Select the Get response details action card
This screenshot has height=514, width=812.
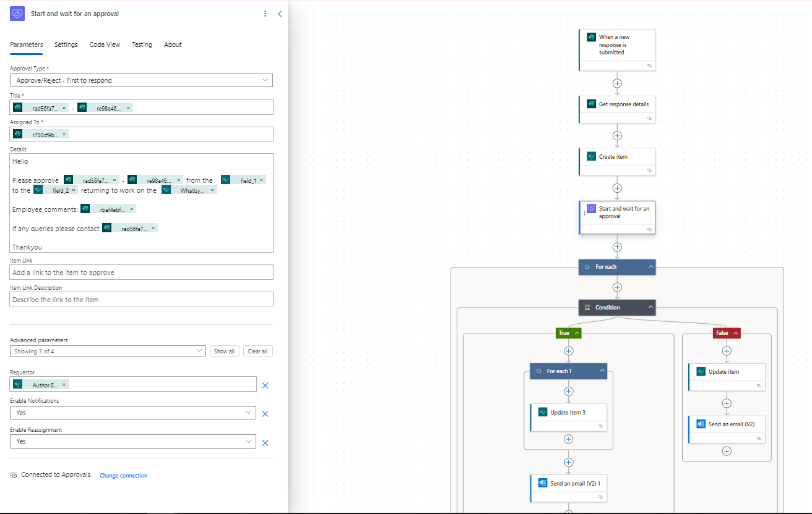(617, 109)
